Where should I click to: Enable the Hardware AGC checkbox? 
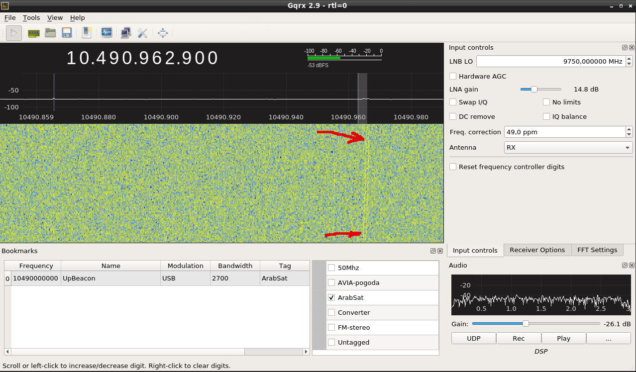pos(453,77)
